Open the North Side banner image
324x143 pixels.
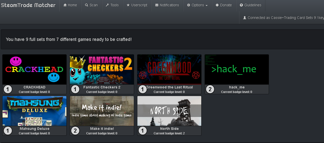click(x=169, y=111)
